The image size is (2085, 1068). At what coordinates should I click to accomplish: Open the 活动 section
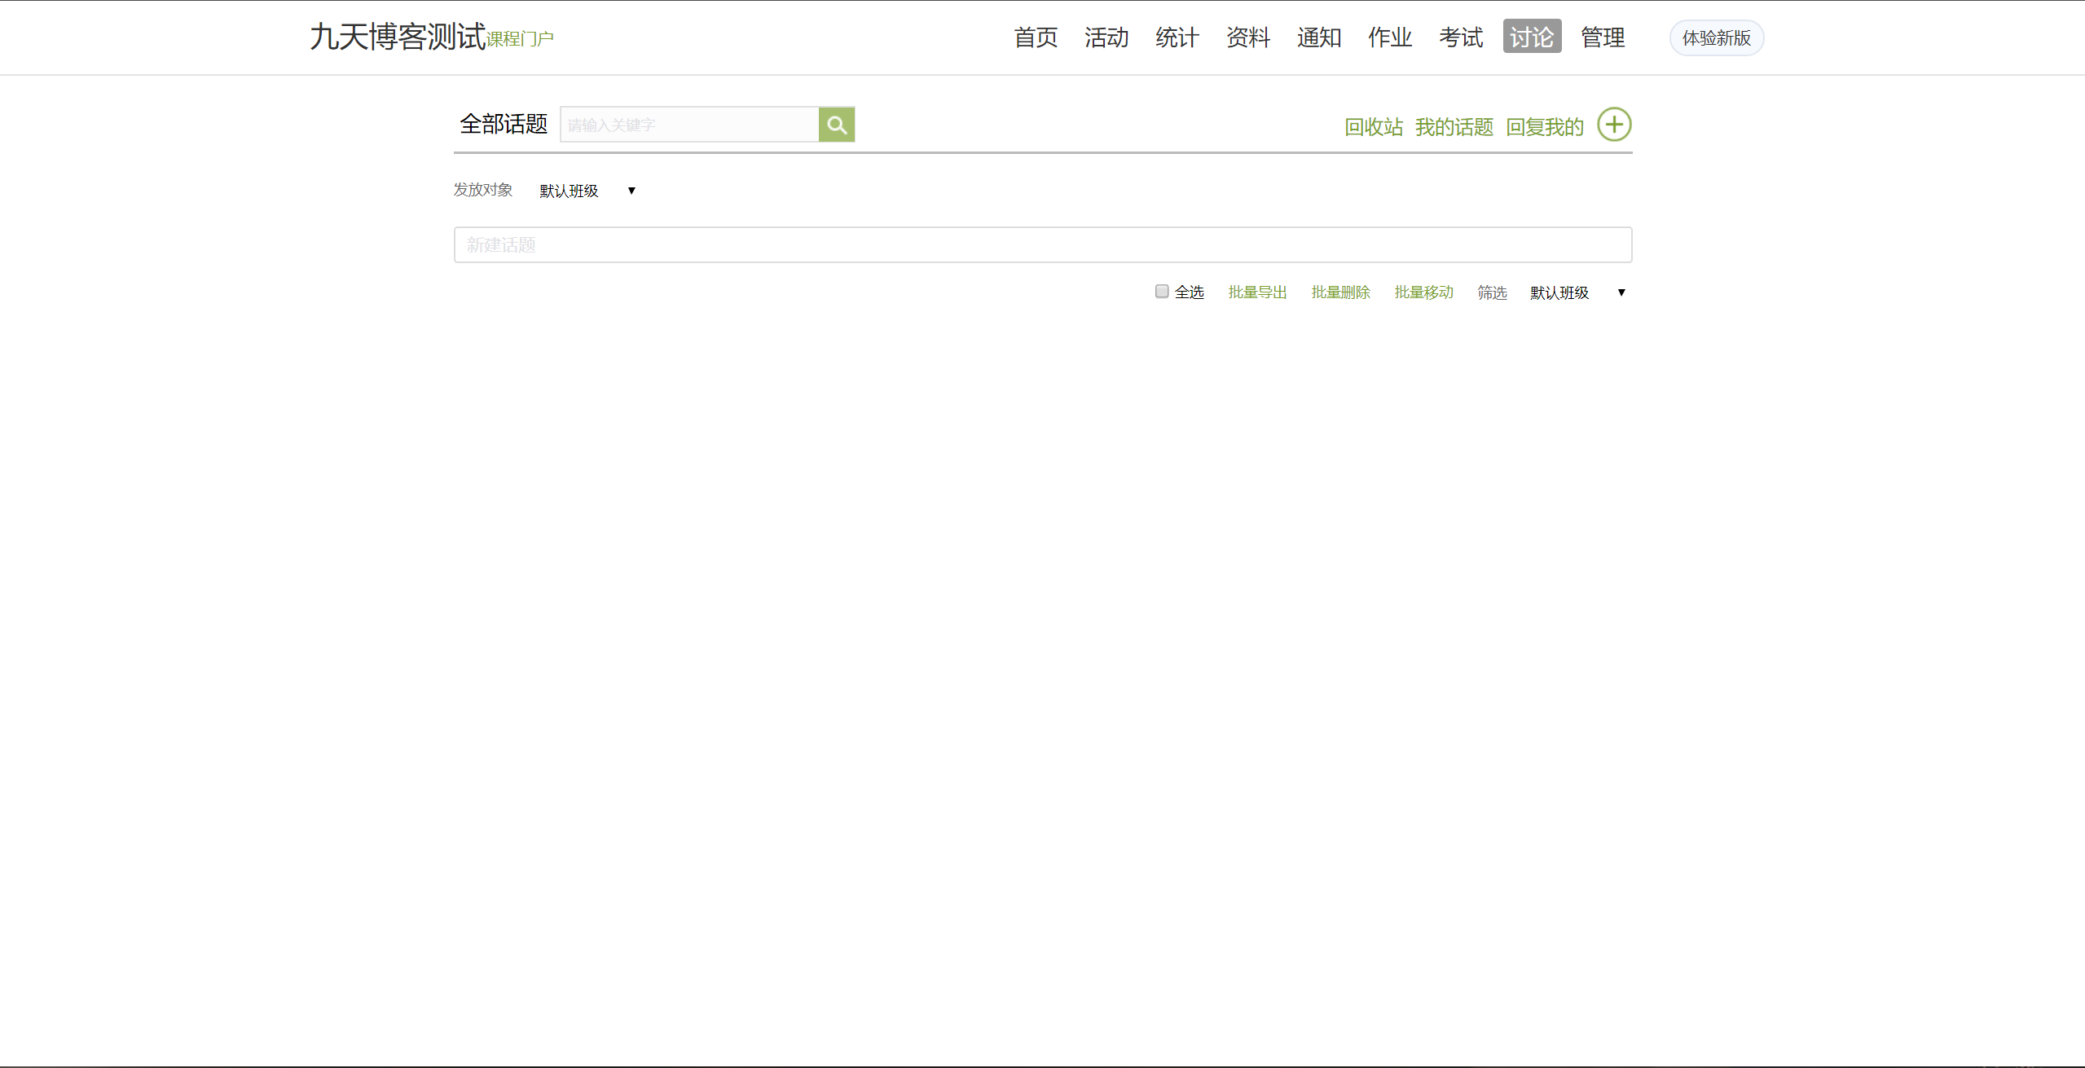pyautogui.click(x=1106, y=37)
